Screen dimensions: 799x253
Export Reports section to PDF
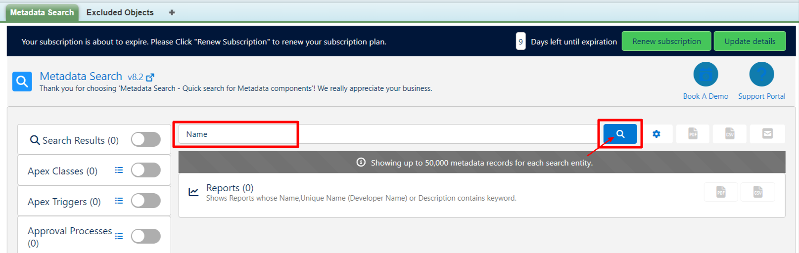click(721, 192)
